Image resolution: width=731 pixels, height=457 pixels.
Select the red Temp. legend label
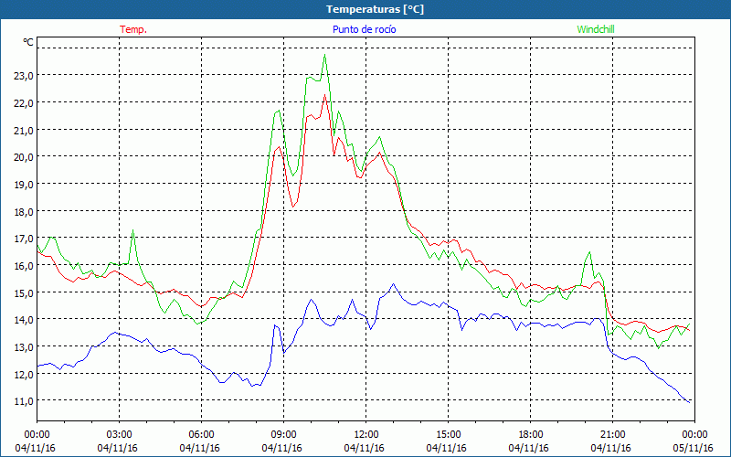(133, 29)
